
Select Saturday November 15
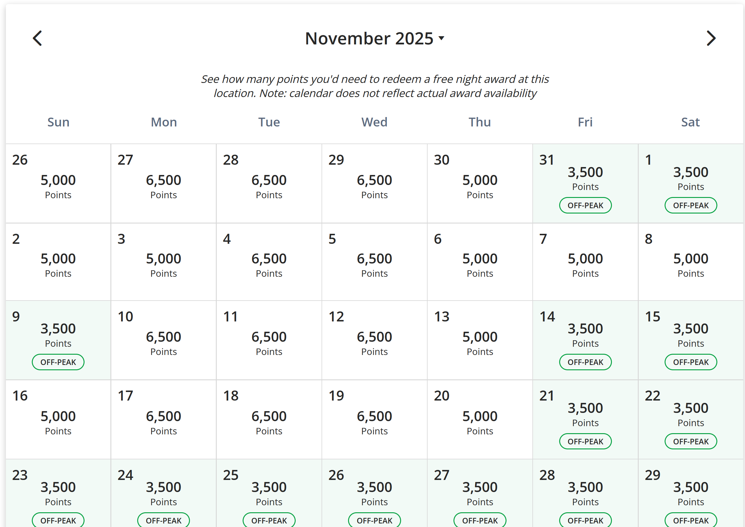pos(691,339)
